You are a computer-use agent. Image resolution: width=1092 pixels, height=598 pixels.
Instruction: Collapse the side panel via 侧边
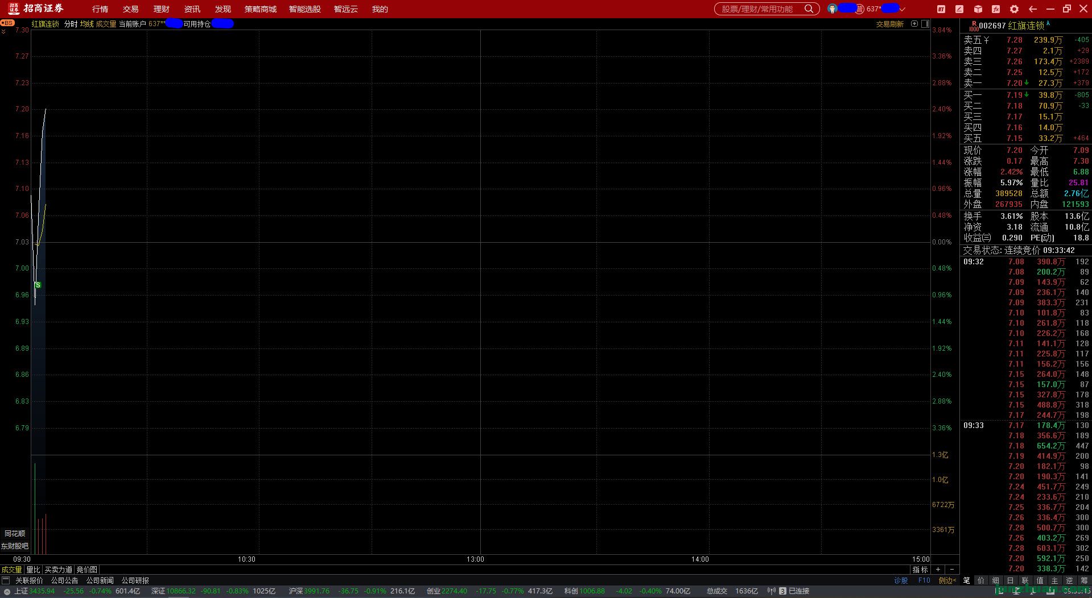click(947, 580)
